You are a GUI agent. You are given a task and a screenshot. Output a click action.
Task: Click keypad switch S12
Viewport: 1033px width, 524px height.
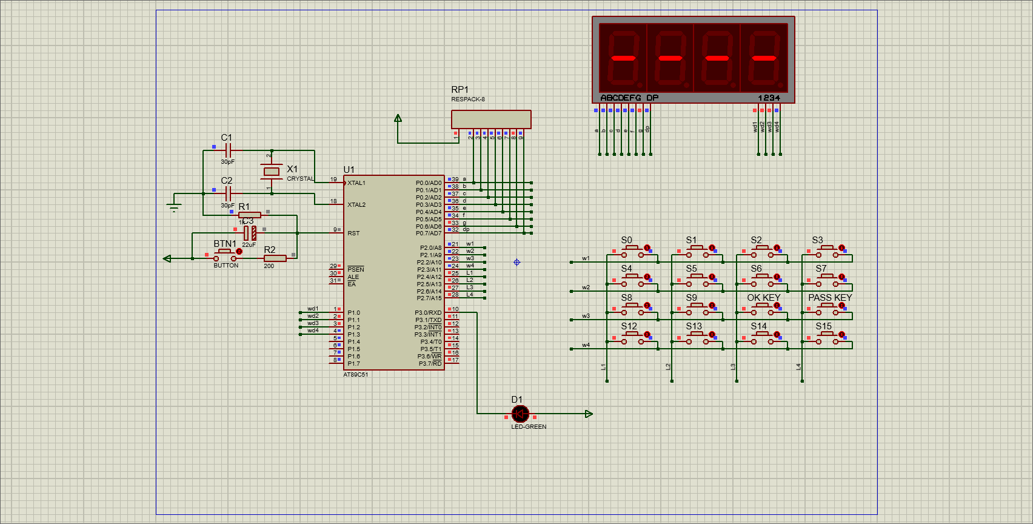click(633, 338)
